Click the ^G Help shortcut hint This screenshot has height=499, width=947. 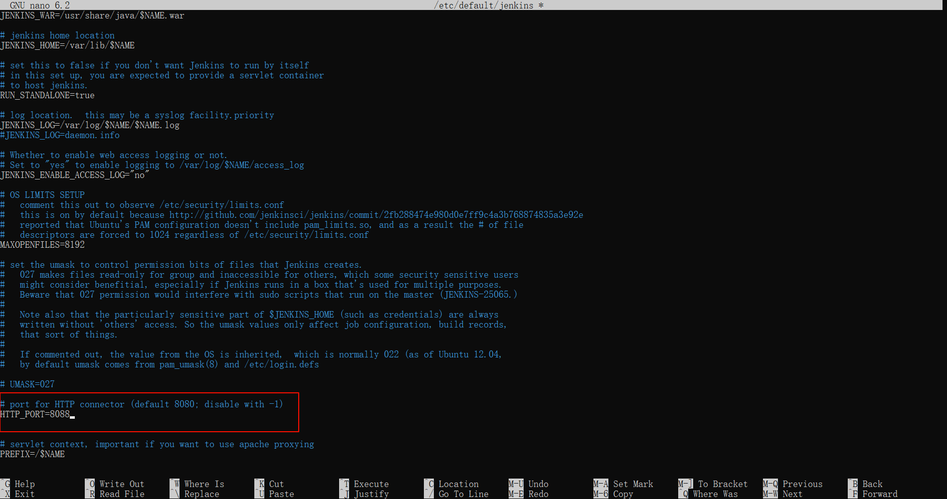click(x=17, y=484)
